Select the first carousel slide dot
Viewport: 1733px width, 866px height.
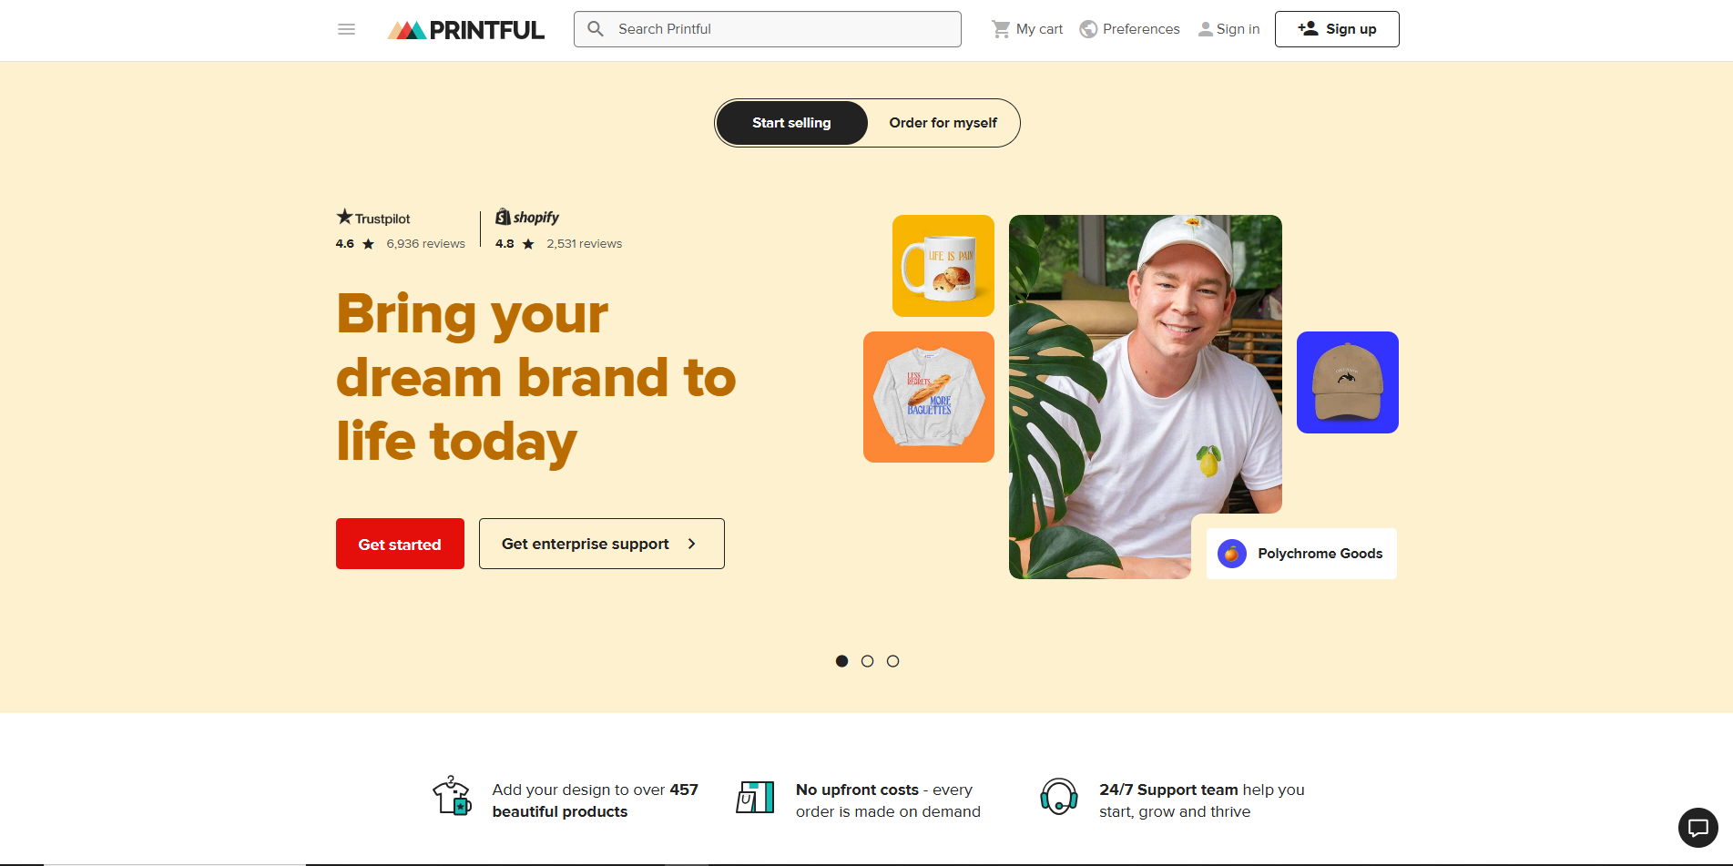841,661
